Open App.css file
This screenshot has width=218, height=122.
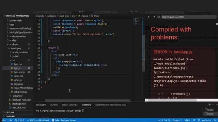click(x=18, y=64)
